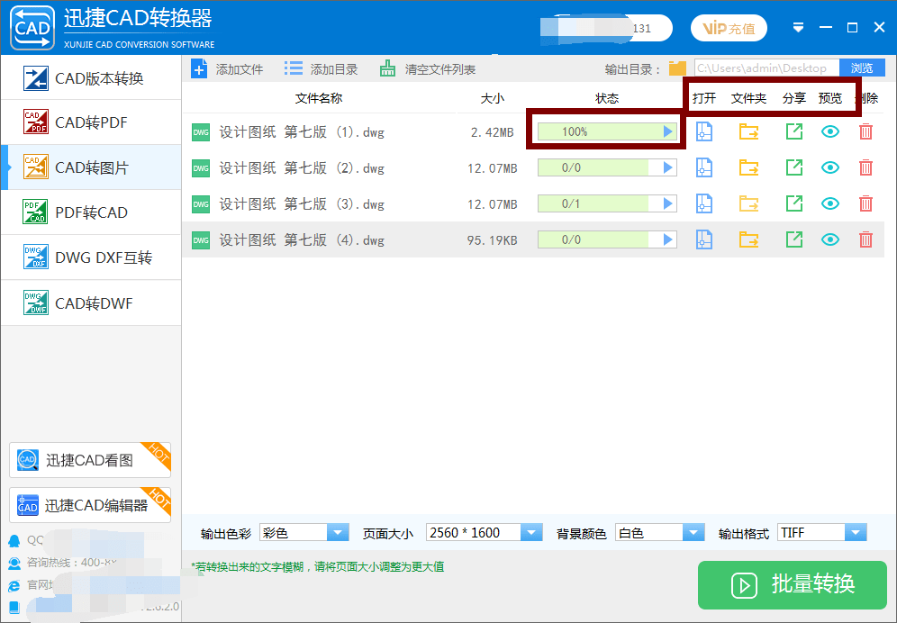Click the size cell 2.42MB

[492, 132]
